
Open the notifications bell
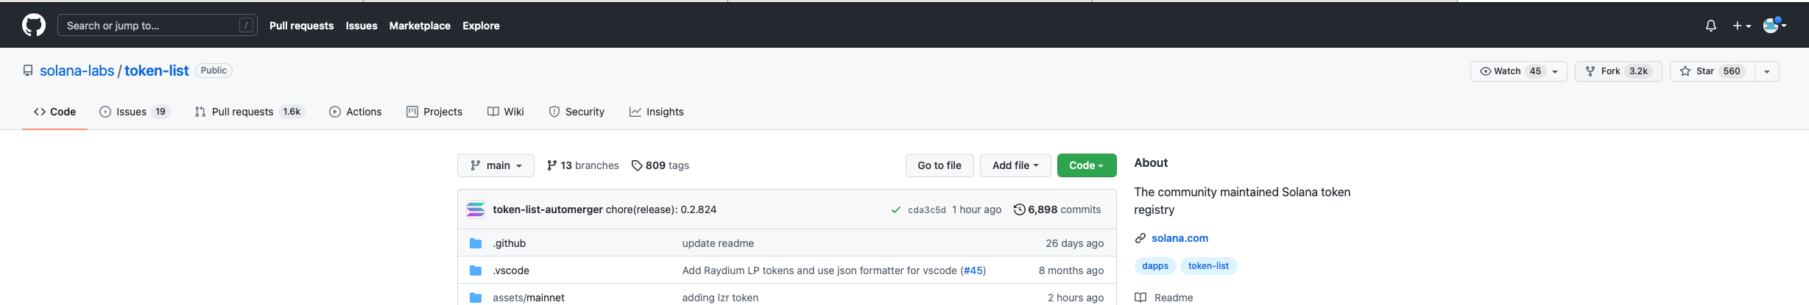(1711, 26)
